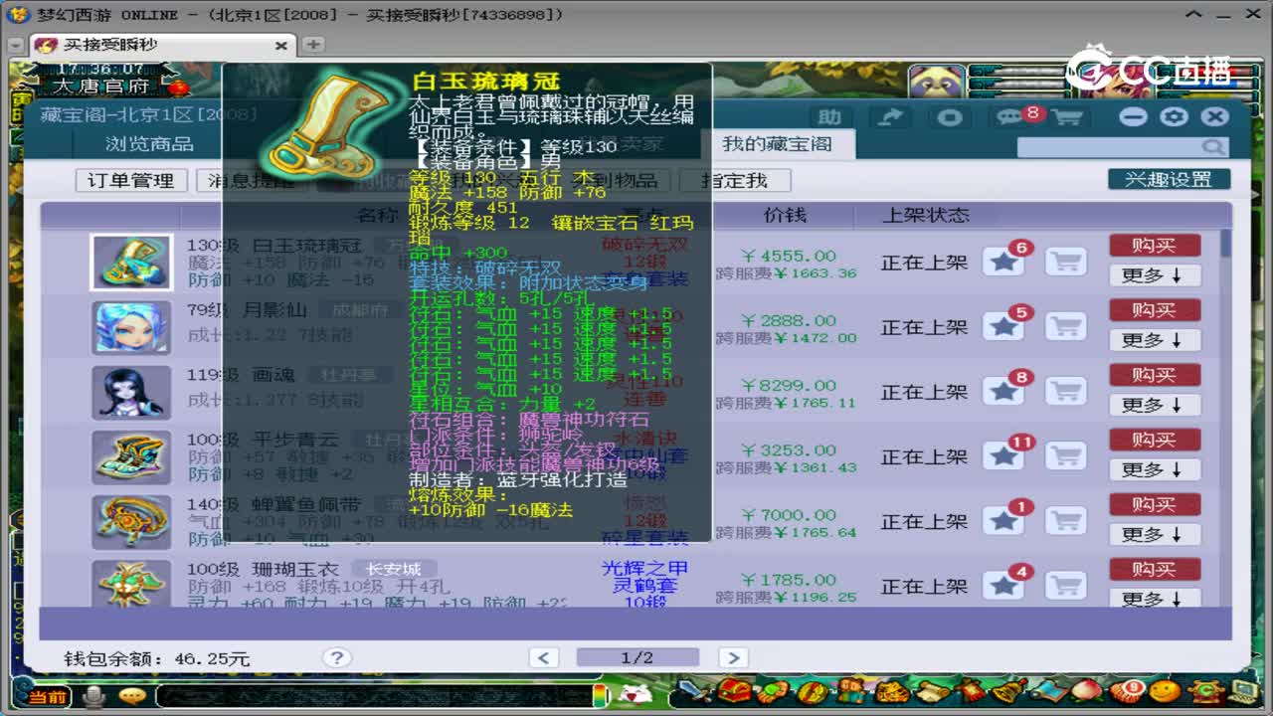Go to previous page arrow

coord(544,657)
